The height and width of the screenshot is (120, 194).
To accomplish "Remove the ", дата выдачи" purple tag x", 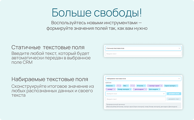I will 146,89.
